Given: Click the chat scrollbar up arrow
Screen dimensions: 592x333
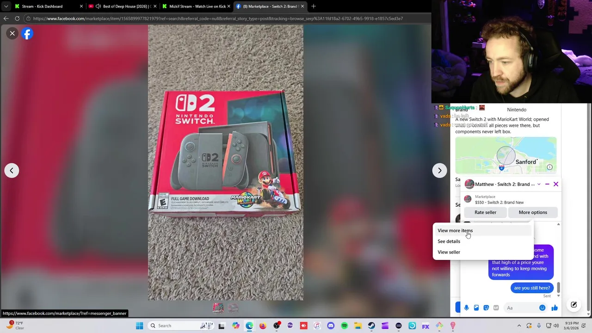Looking at the screenshot, I should [x=558, y=224].
